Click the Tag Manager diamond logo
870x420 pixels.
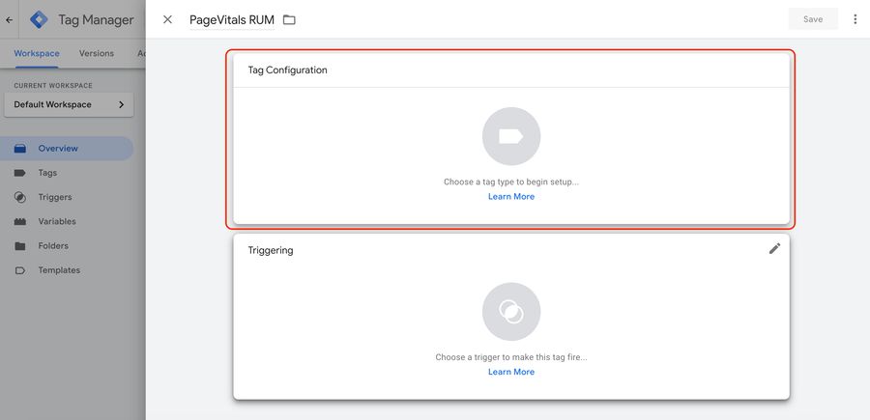[x=39, y=20]
